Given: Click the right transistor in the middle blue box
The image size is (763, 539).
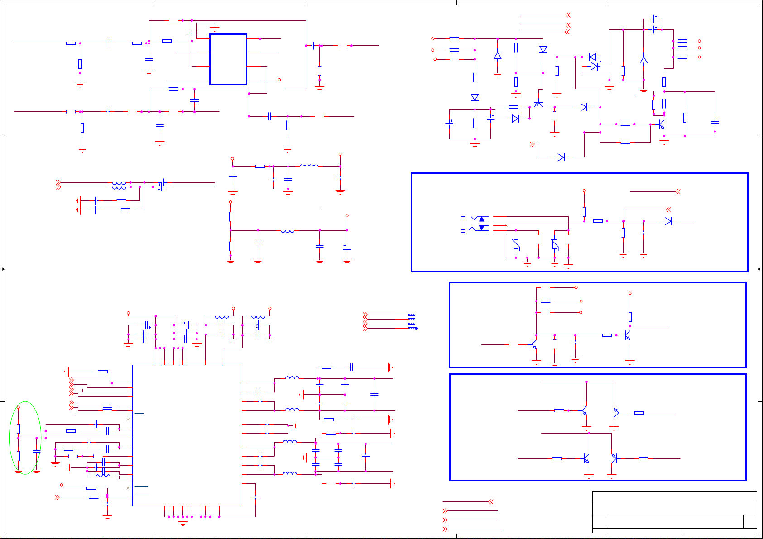Looking at the screenshot, I should coord(628,335).
